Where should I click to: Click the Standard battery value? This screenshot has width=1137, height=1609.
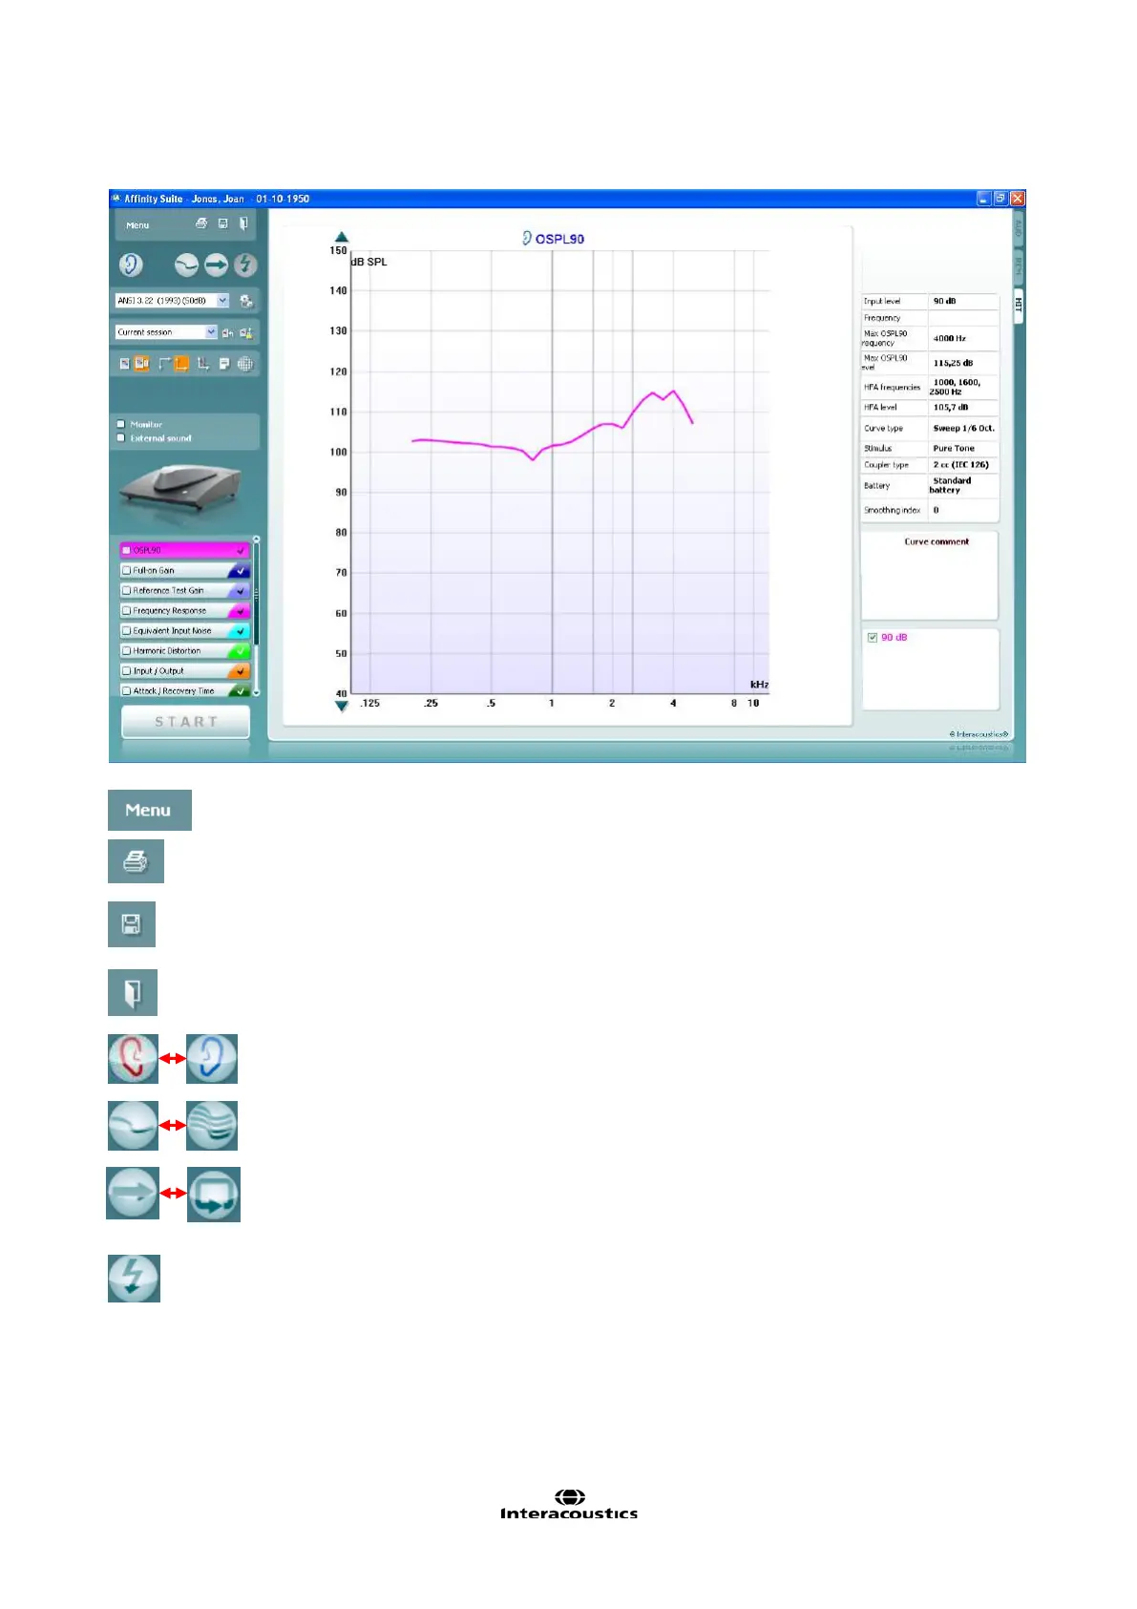[x=951, y=485]
